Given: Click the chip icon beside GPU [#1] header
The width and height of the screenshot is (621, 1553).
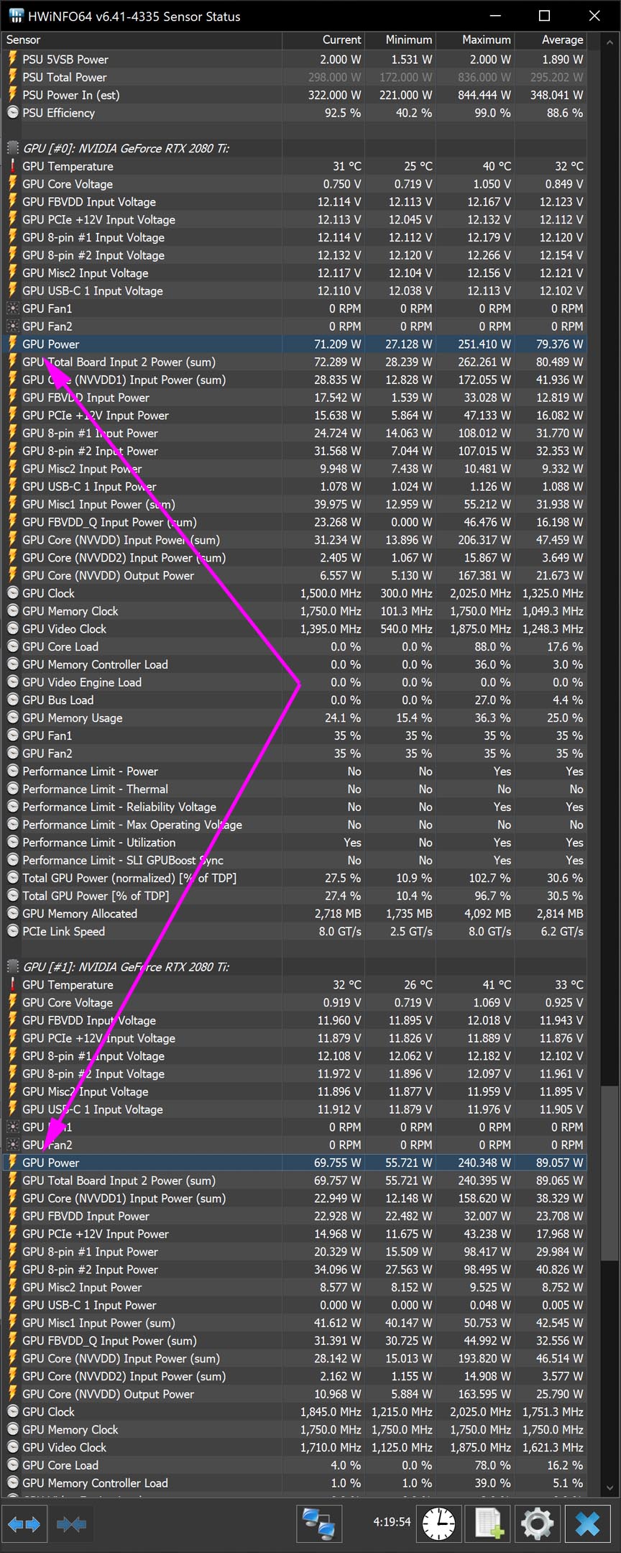Looking at the screenshot, I should (12, 966).
